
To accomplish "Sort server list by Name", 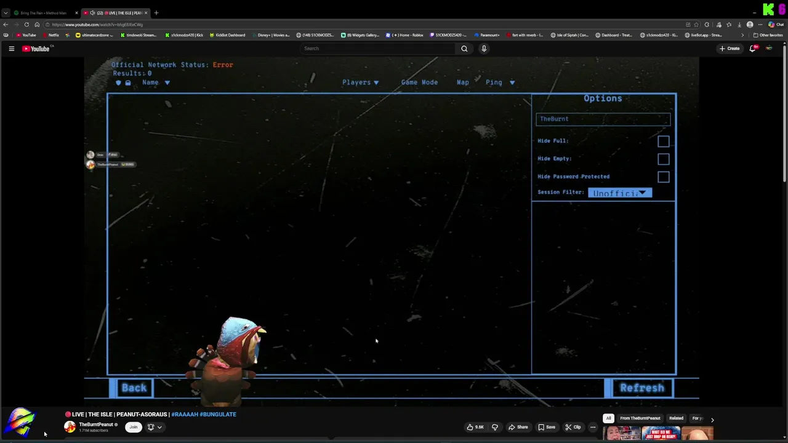I will [156, 82].
